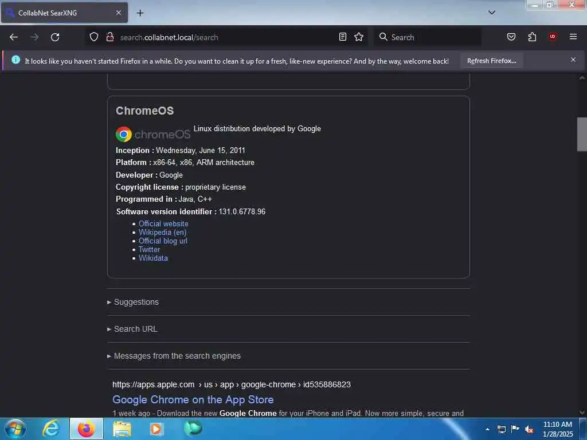The image size is (587, 440).
Task: Open the Firefox hamburger menu
Action: 573,36
